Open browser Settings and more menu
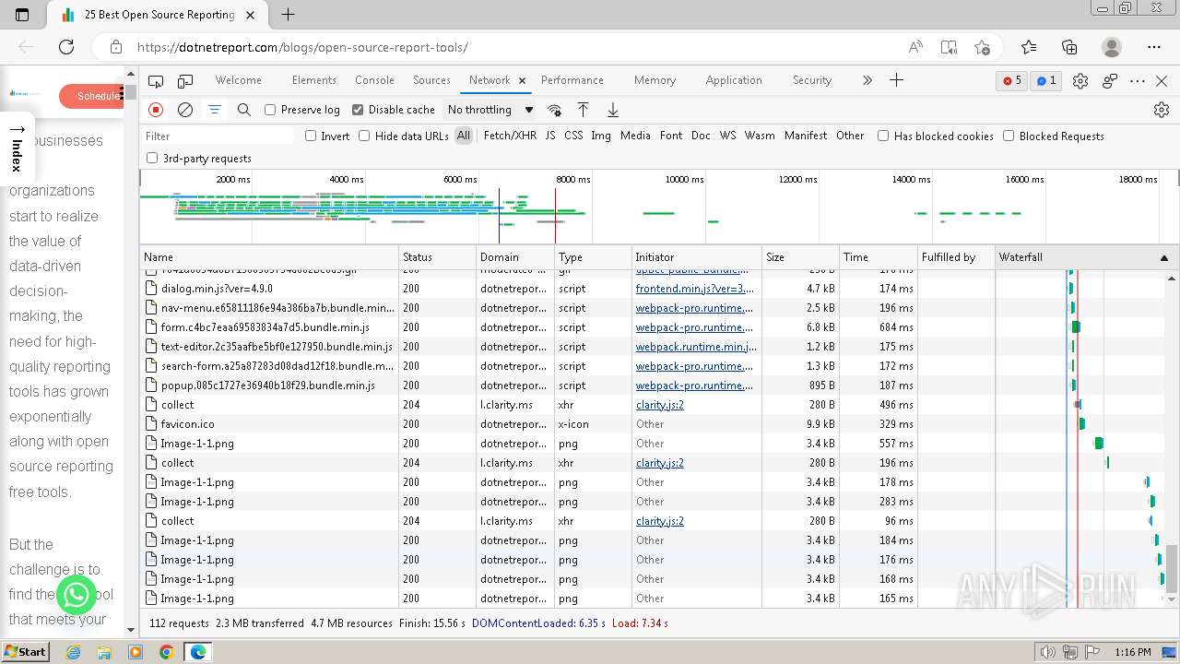The width and height of the screenshot is (1180, 664). [1154, 47]
